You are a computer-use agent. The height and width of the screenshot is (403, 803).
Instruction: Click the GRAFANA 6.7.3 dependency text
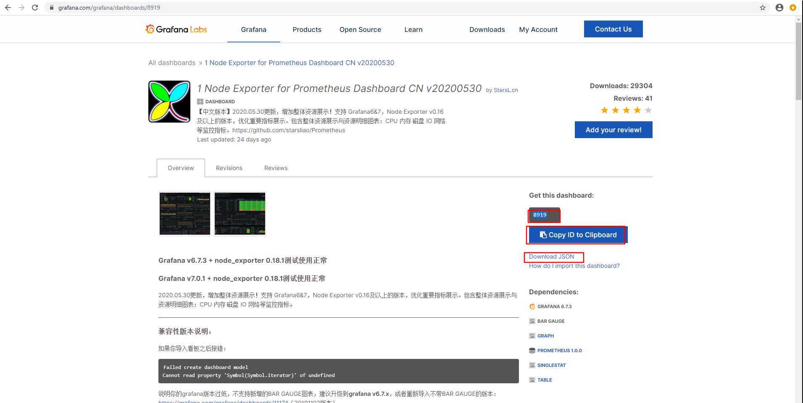pos(554,306)
